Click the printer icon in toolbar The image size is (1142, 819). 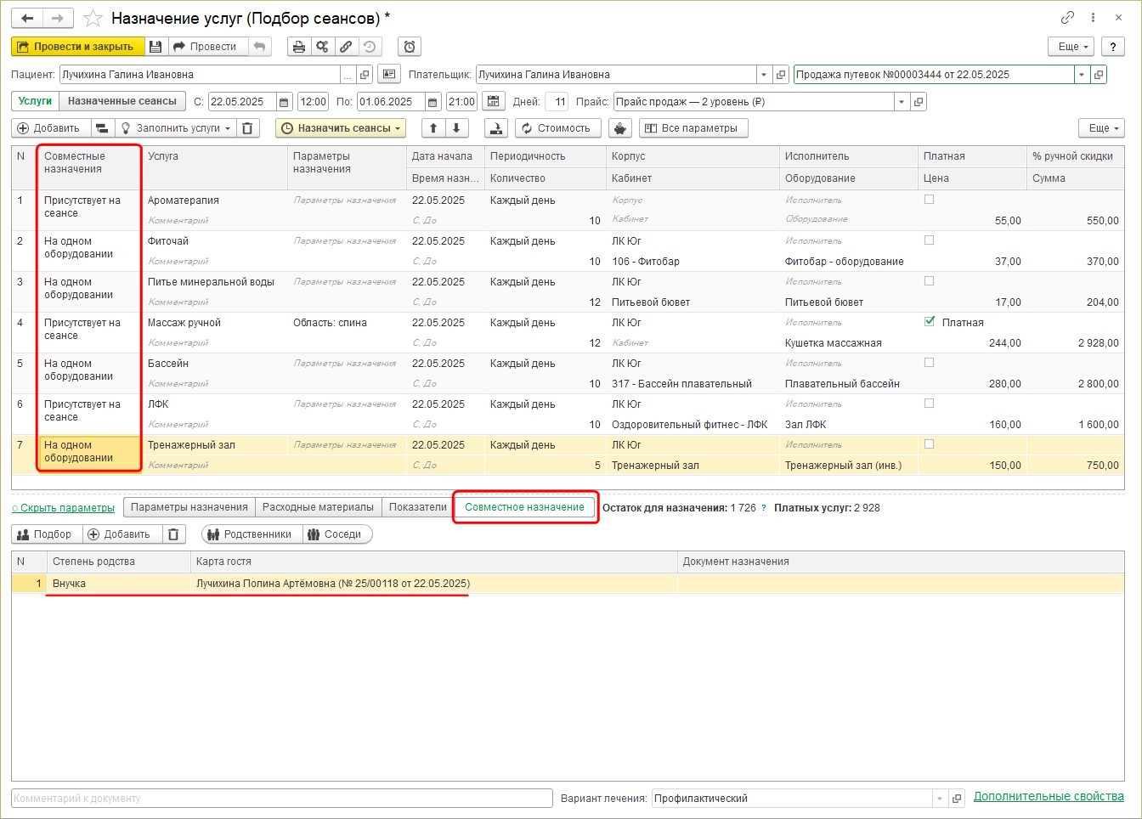[299, 47]
